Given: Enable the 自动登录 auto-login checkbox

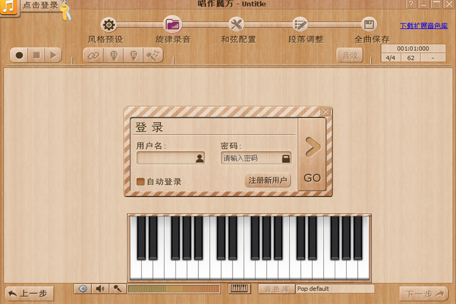Looking at the screenshot, I should click(x=140, y=182).
